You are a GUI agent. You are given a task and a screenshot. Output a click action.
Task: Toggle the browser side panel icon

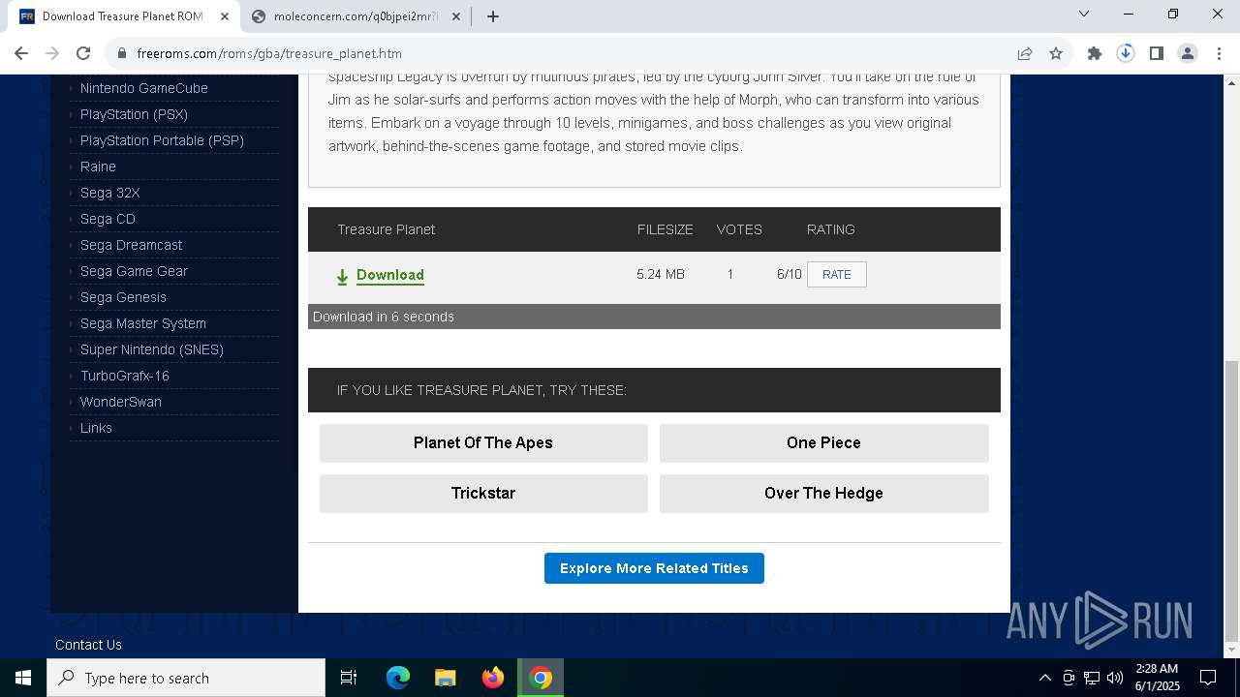tap(1157, 53)
